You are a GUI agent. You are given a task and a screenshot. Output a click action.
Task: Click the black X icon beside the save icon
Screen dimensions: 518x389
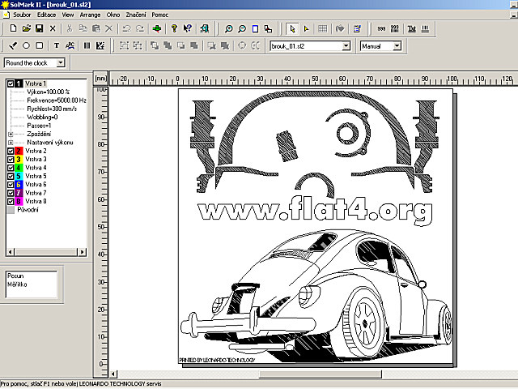pos(53,28)
